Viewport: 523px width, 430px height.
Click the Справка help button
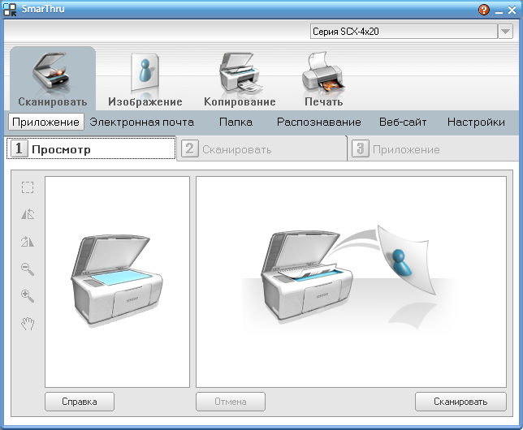[80, 402]
